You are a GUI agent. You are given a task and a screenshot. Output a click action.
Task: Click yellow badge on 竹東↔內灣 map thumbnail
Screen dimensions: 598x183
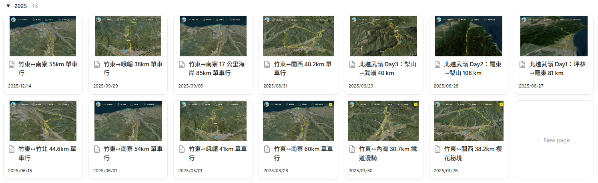(415, 105)
